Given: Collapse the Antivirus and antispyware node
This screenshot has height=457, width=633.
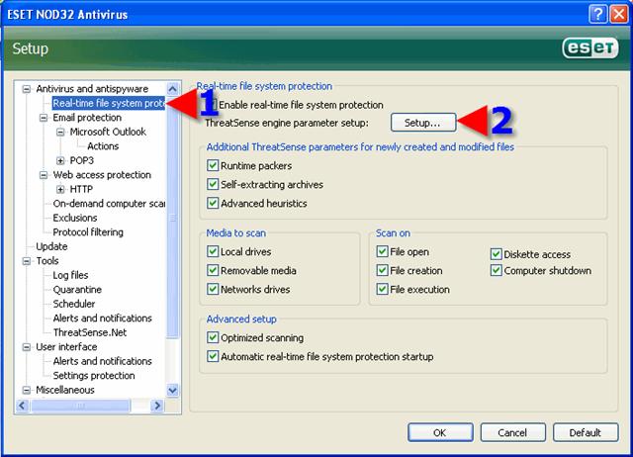Looking at the screenshot, I should 27,89.
